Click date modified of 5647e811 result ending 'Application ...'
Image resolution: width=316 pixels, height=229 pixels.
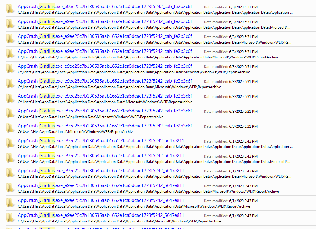[231, 141]
